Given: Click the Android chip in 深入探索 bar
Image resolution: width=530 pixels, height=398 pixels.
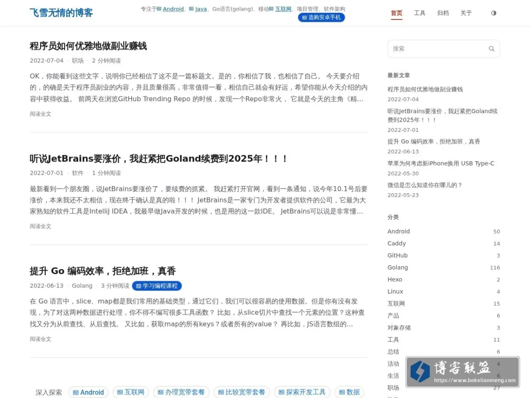Looking at the screenshot, I should pyautogui.click(x=88, y=392).
